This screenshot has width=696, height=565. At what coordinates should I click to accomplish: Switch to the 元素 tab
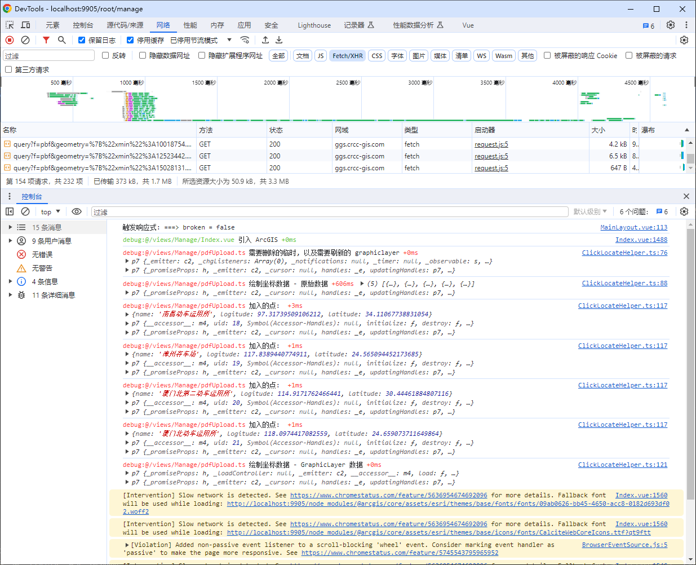[52, 25]
